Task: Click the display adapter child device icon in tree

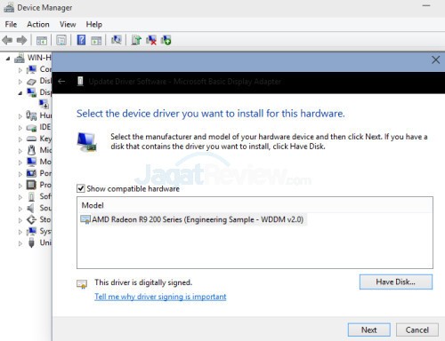Action: (x=44, y=104)
